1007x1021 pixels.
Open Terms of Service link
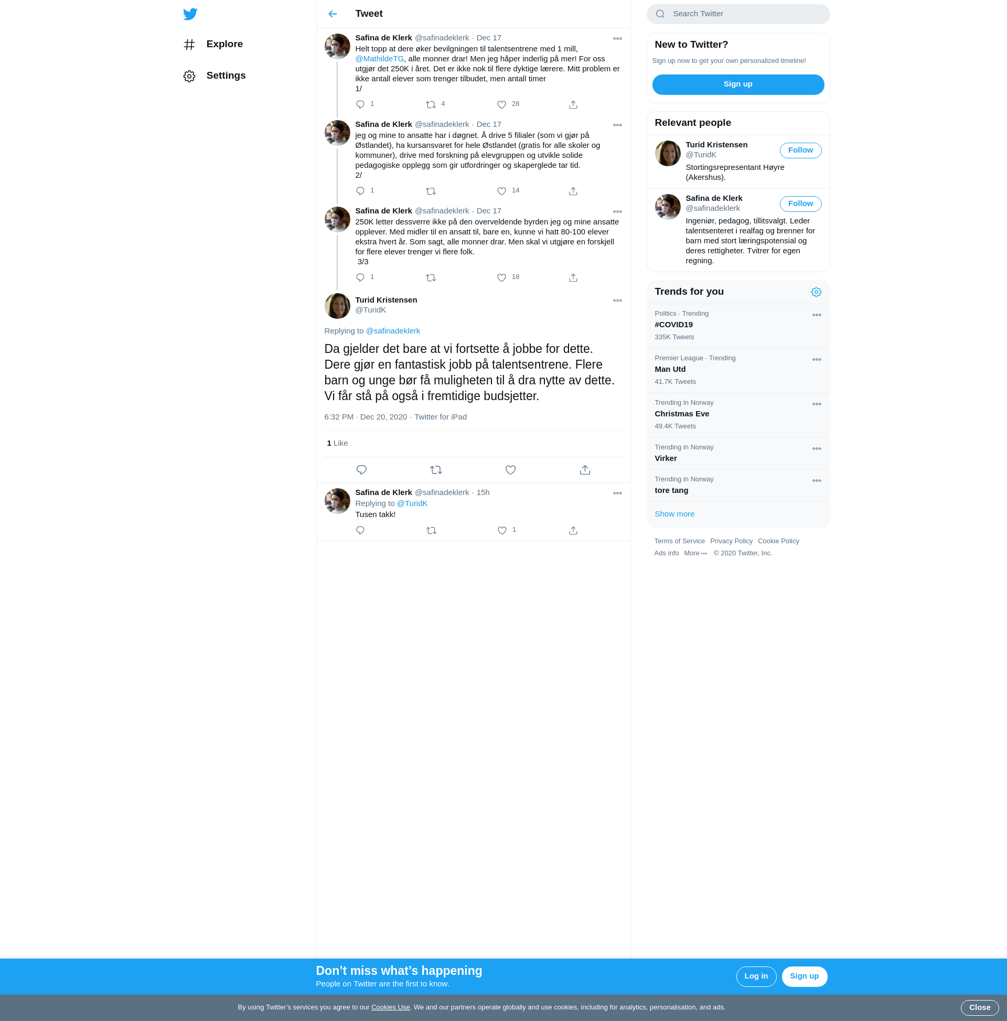click(679, 541)
